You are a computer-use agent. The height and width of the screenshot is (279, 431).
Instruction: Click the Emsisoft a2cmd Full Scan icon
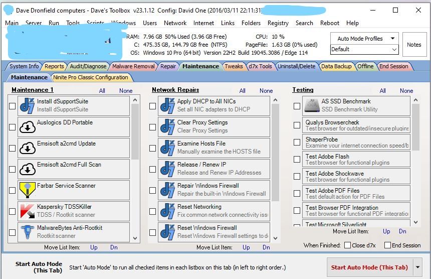[x=27, y=169]
